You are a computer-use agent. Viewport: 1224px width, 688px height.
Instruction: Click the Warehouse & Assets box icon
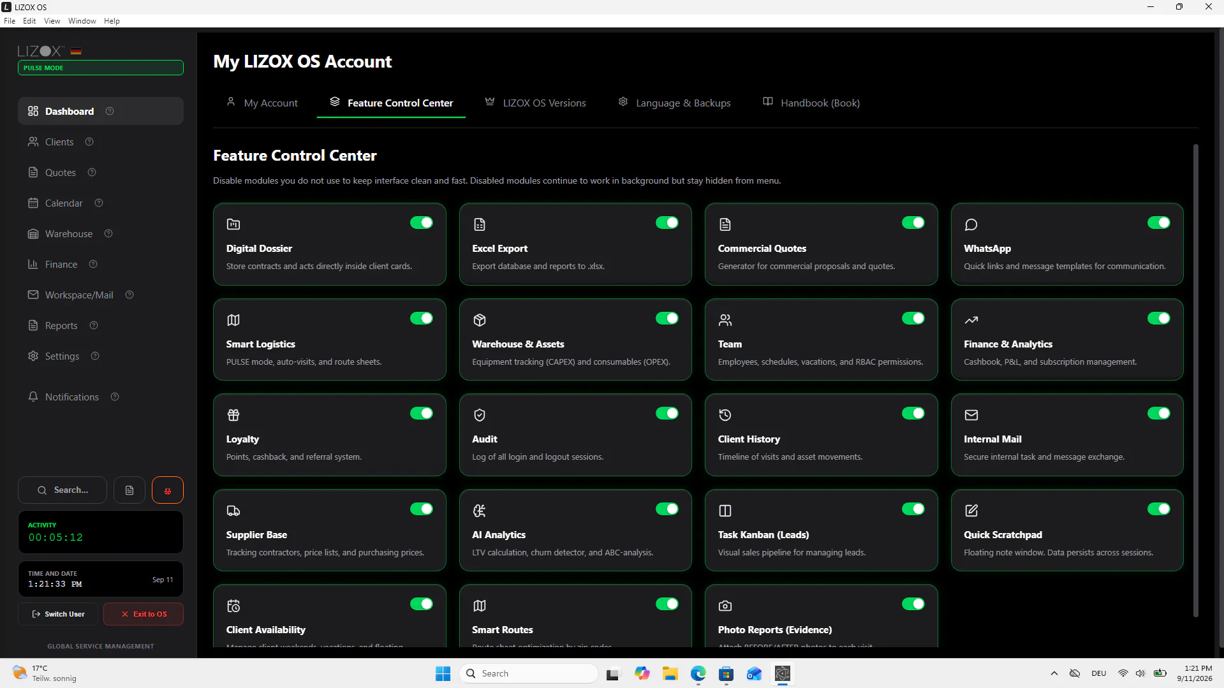point(480,320)
